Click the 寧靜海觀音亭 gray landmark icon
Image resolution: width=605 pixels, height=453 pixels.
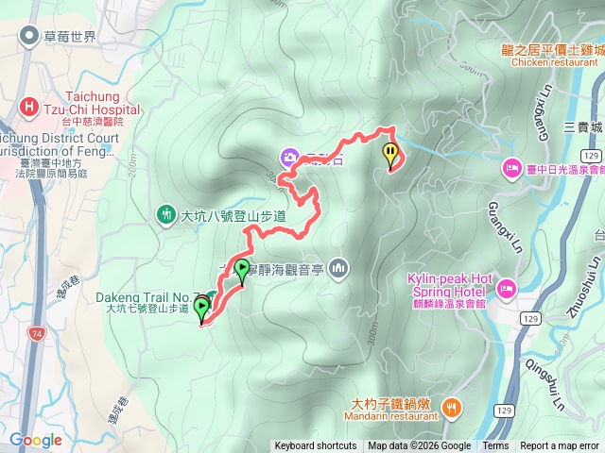click(x=338, y=269)
